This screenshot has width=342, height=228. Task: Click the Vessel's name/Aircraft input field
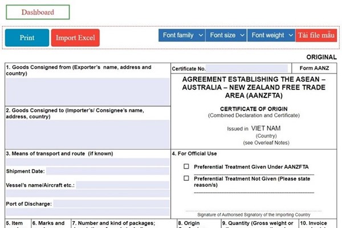pos(122,185)
